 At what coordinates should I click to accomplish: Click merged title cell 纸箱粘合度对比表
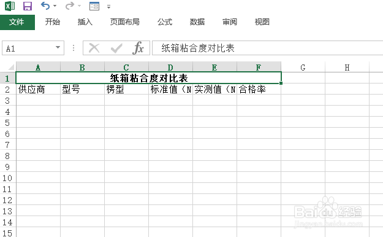point(148,78)
